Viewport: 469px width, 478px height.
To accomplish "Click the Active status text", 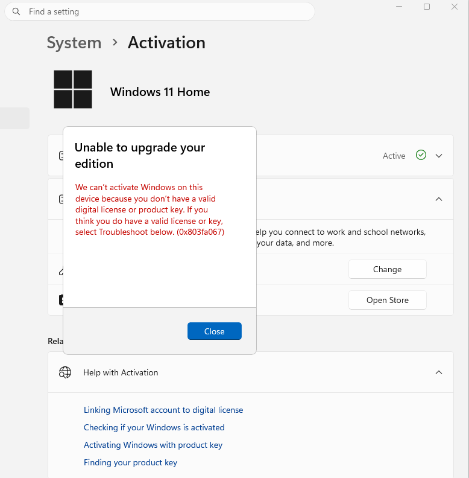I will tap(394, 156).
